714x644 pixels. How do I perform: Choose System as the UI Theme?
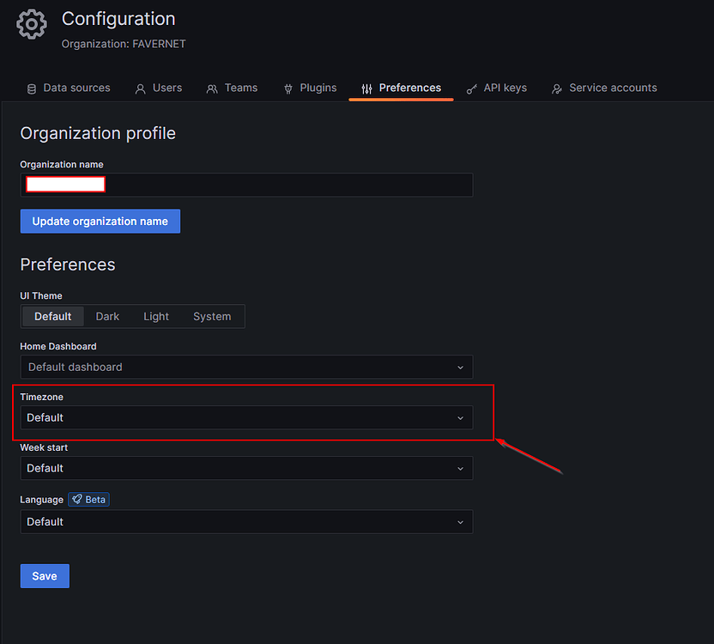[x=211, y=316]
